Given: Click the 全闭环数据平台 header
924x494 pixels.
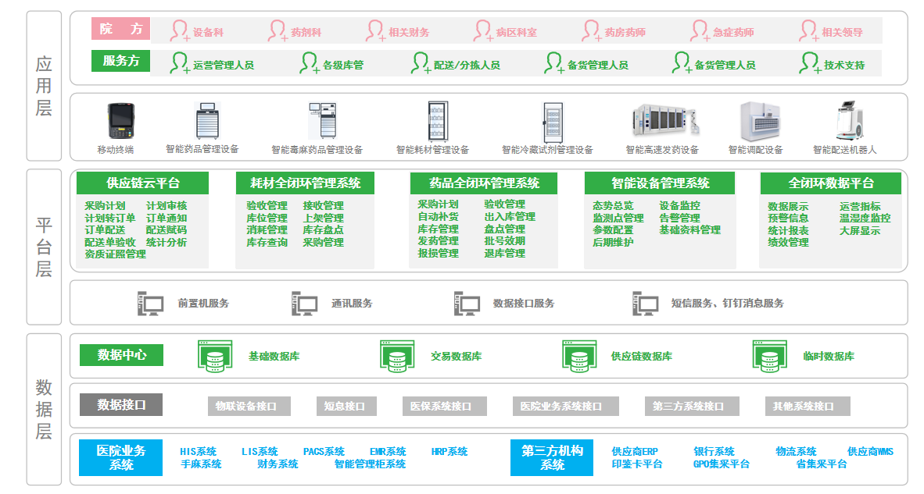Looking at the screenshot, I should coord(831,183).
